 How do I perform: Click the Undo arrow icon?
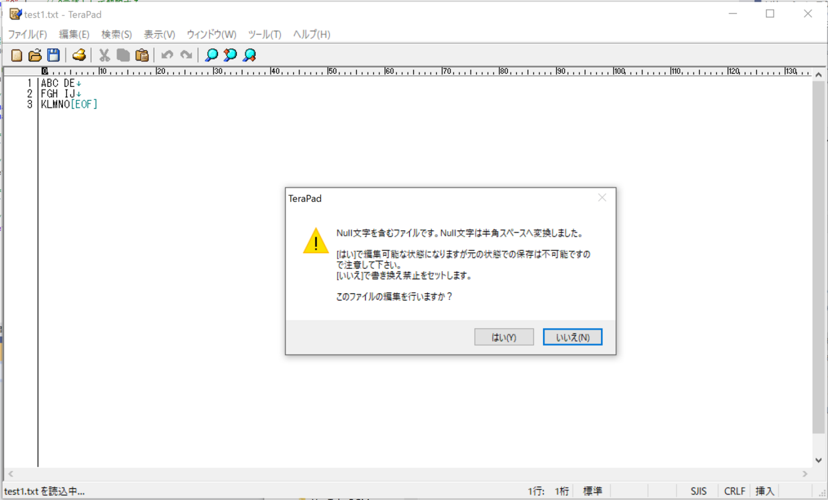pos(167,55)
